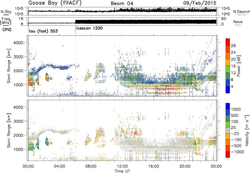Click the '08:00' time axis tick label
250x173 pixels.
tap(91, 166)
